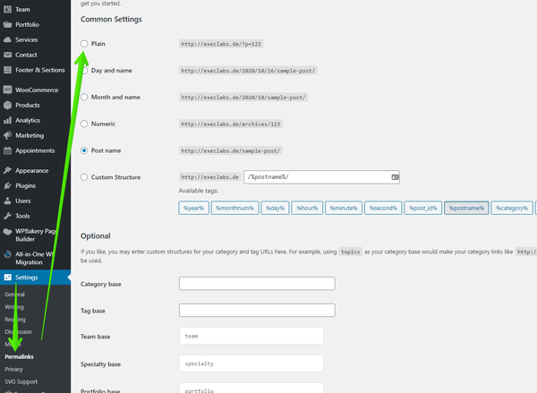Insert the %second% tag
This screenshot has width=537, height=393.
point(383,208)
